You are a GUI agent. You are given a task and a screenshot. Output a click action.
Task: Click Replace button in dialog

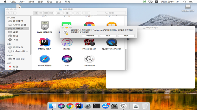pyautogui.click(x=126, y=36)
